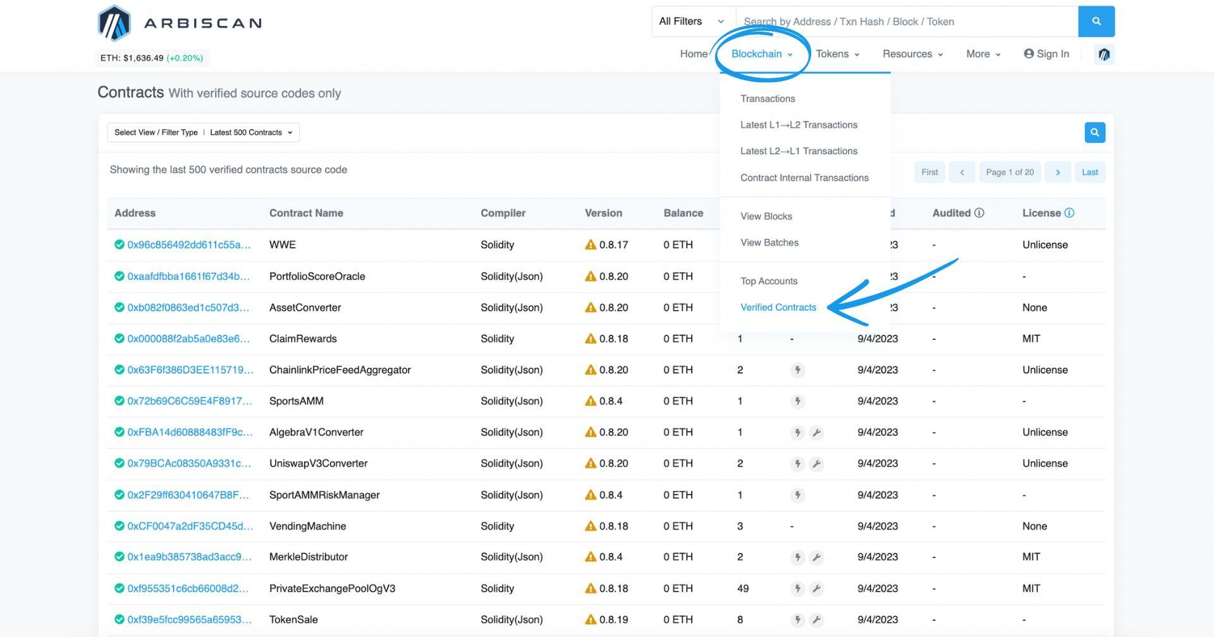This screenshot has width=1214, height=637.
Task: Click the lightning icon in UniswapV3Converter row
Action: 797,464
